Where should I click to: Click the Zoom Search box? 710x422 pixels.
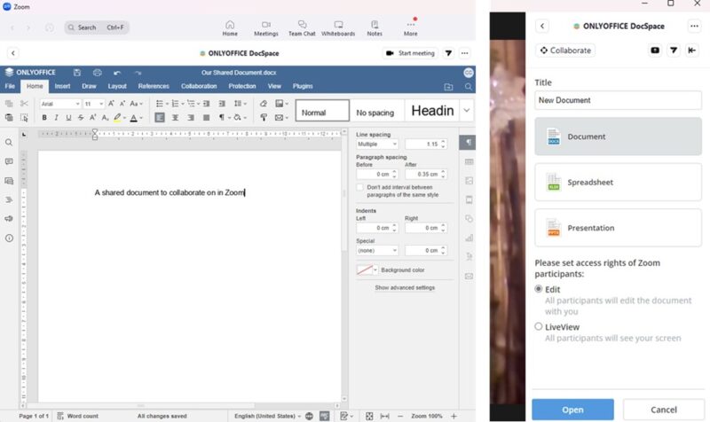(97, 27)
